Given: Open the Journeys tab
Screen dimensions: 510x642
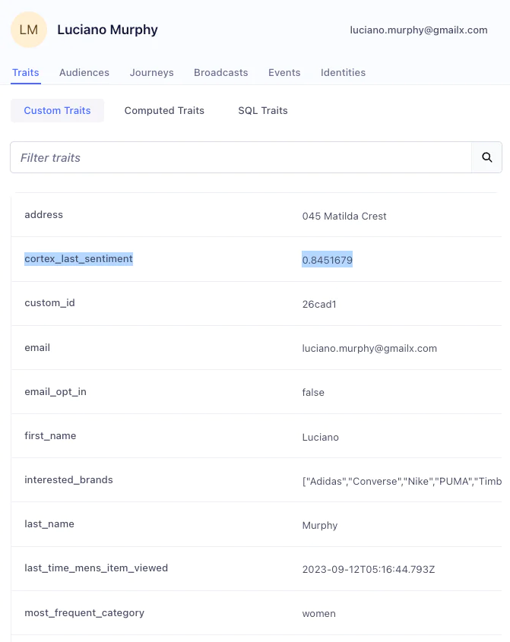Looking at the screenshot, I should tap(151, 72).
